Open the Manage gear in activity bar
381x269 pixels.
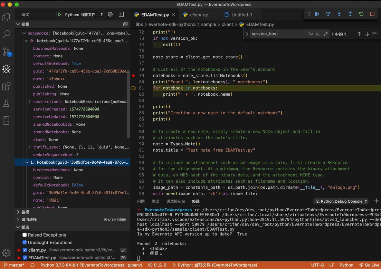pos(6,253)
